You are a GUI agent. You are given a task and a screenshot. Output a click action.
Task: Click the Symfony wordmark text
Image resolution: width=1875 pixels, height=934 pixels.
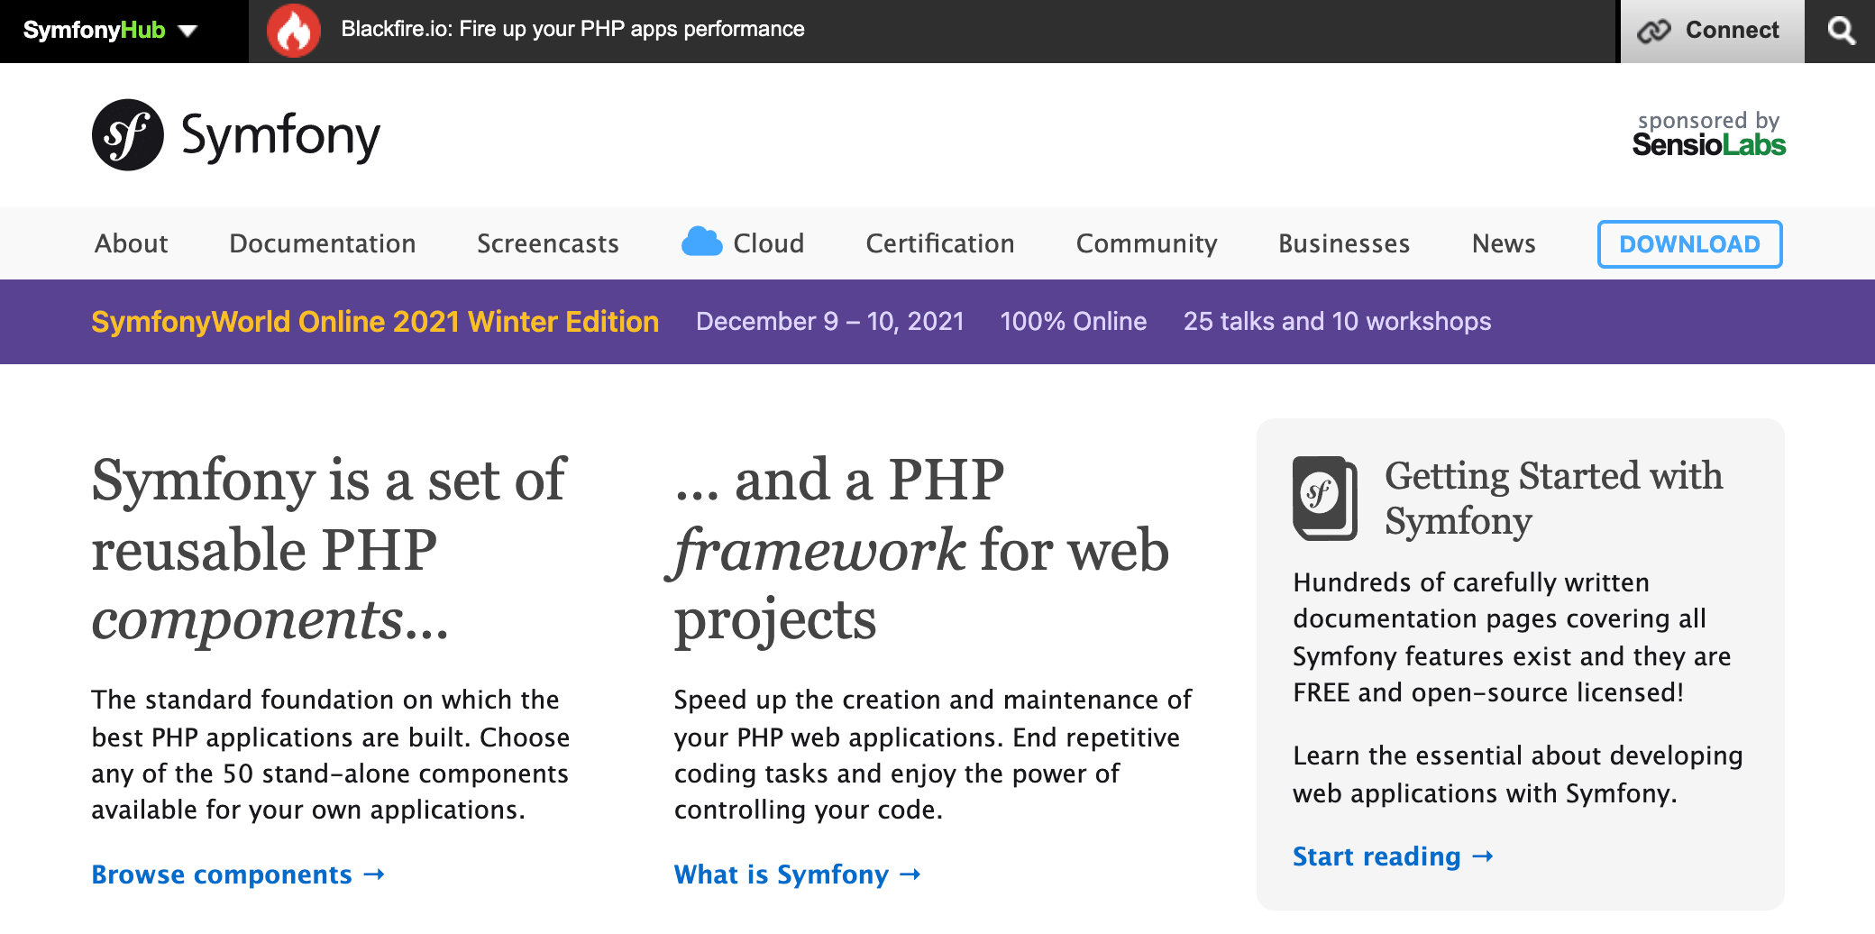click(x=280, y=137)
